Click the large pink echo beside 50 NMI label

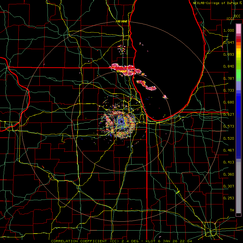point(126,69)
